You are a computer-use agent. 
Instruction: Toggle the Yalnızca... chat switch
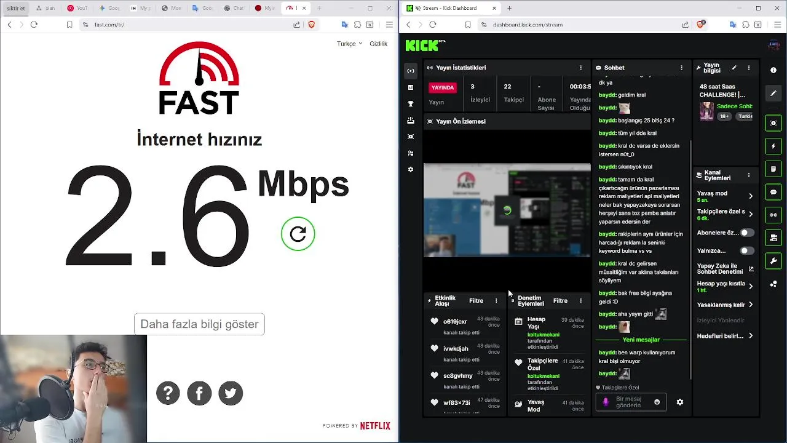click(x=746, y=250)
